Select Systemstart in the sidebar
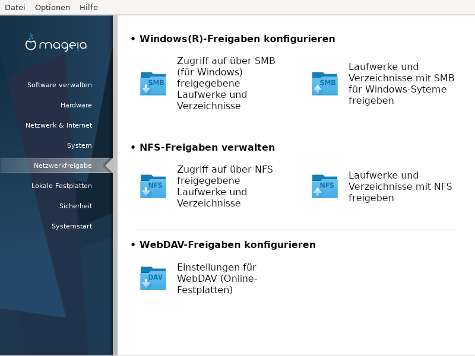The image size is (475, 356). point(72,226)
